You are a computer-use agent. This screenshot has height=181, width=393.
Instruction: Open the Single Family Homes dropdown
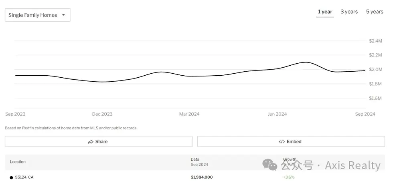pyautogui.click(x=37, y=15)
